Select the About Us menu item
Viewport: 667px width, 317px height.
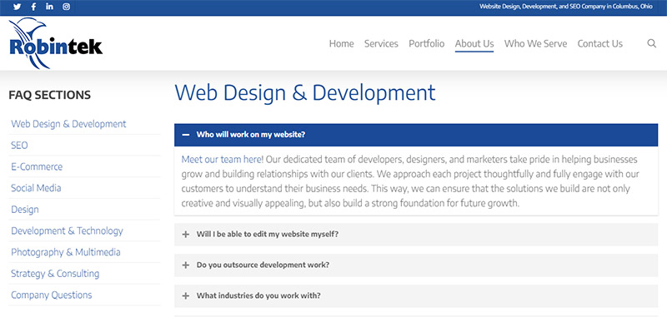[474, 44]
